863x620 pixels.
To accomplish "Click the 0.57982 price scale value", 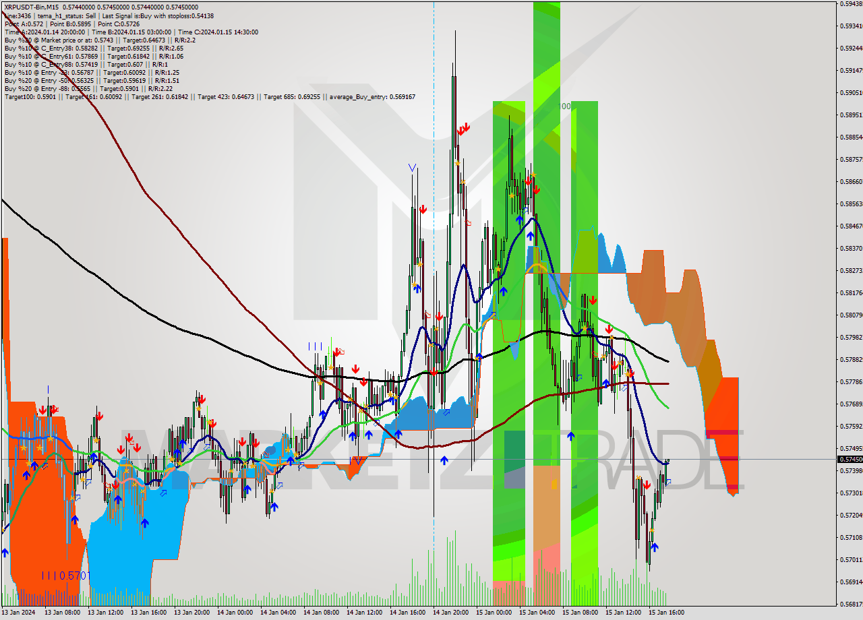I will pos(850,337).
